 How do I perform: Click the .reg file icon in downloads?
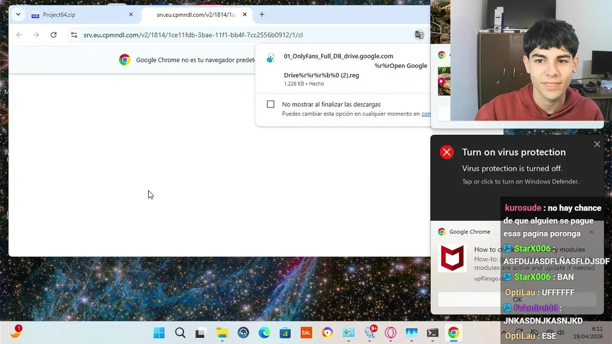click(x=271, y=59)
